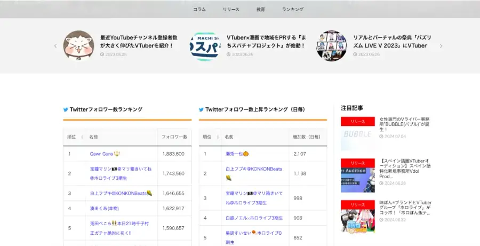
Task: Open Audition article thumbnail in 注目記事
Action: [358, 176]
